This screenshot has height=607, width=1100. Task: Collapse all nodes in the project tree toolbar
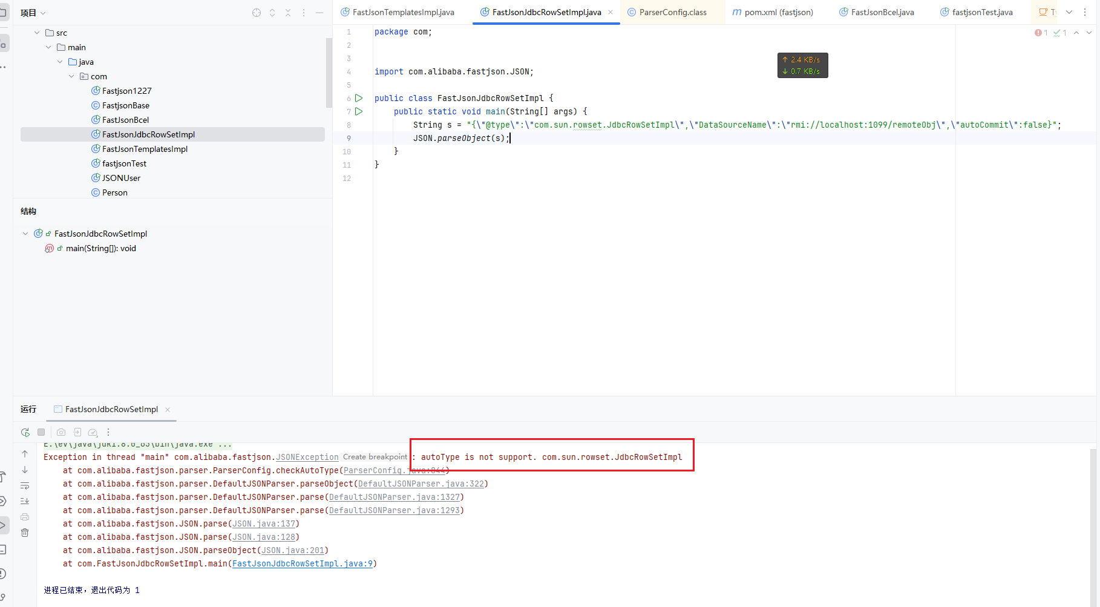(288, 13)
